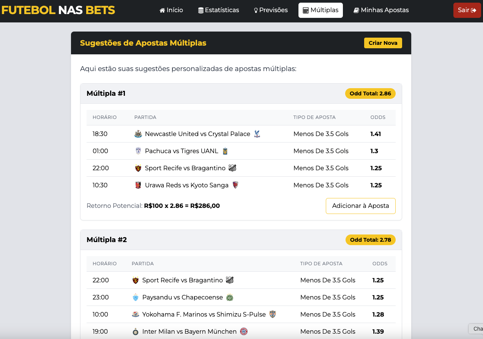Open the Início home page
483x339 pixels.
tap(171, 10)
